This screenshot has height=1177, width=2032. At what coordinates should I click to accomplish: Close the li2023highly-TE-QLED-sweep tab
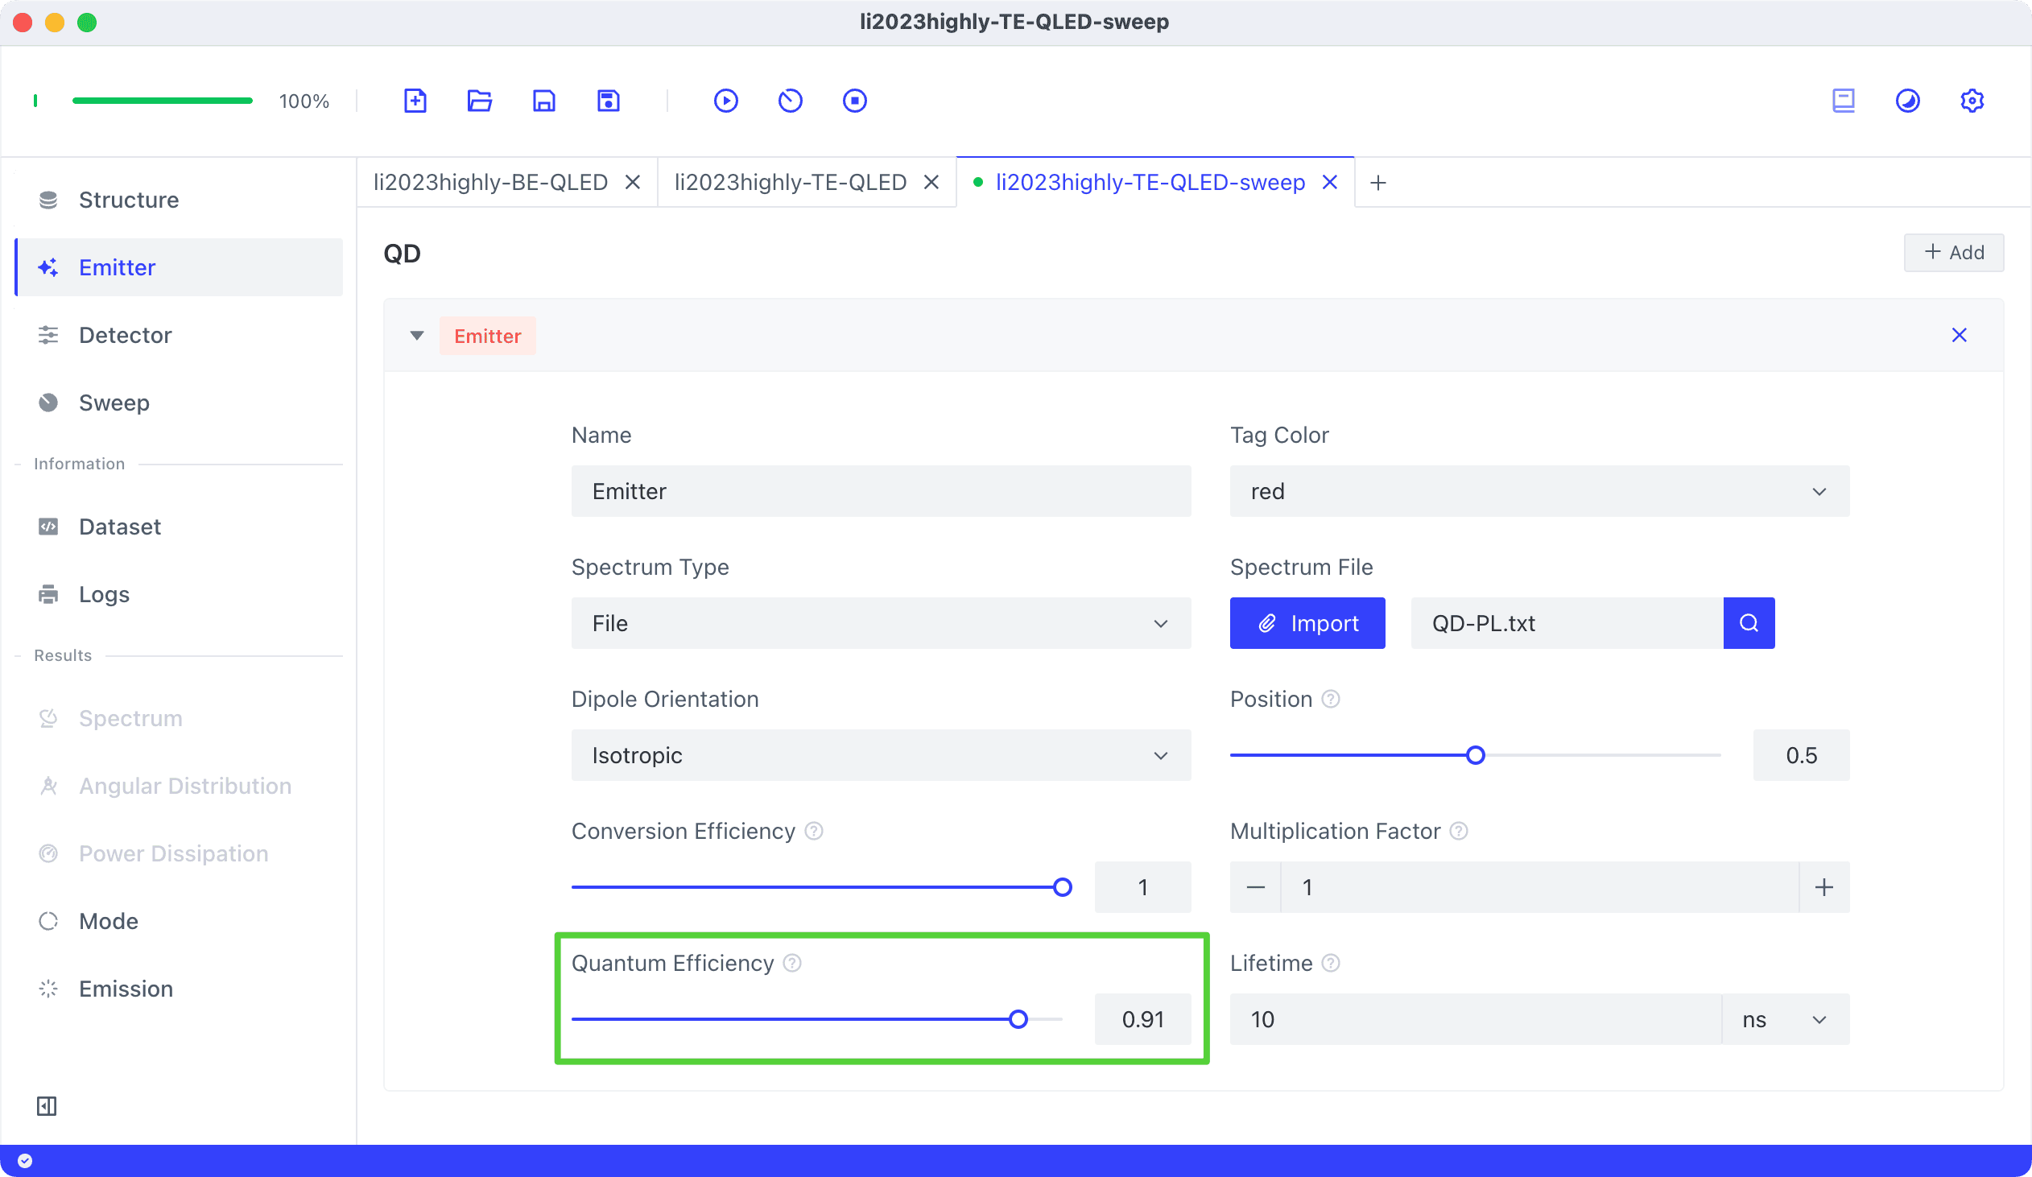1331,183
